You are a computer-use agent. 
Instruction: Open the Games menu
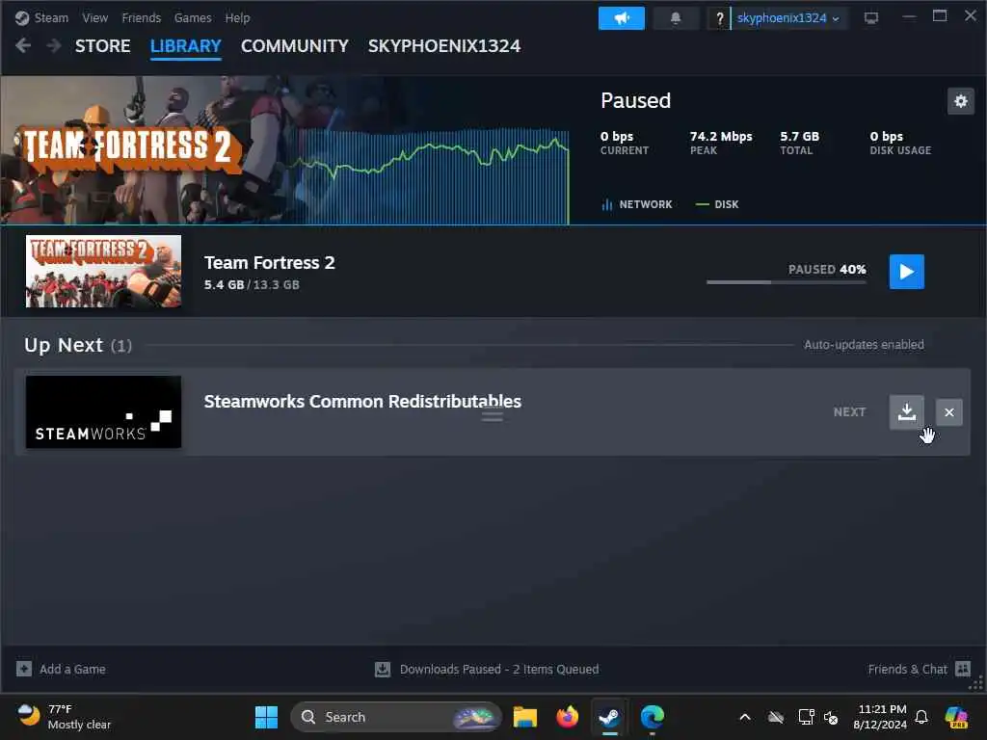[193, 18]
